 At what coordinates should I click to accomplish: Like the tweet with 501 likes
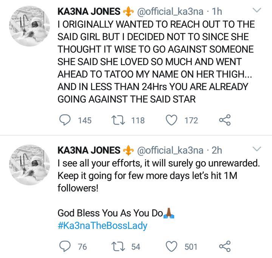(172, 247)
